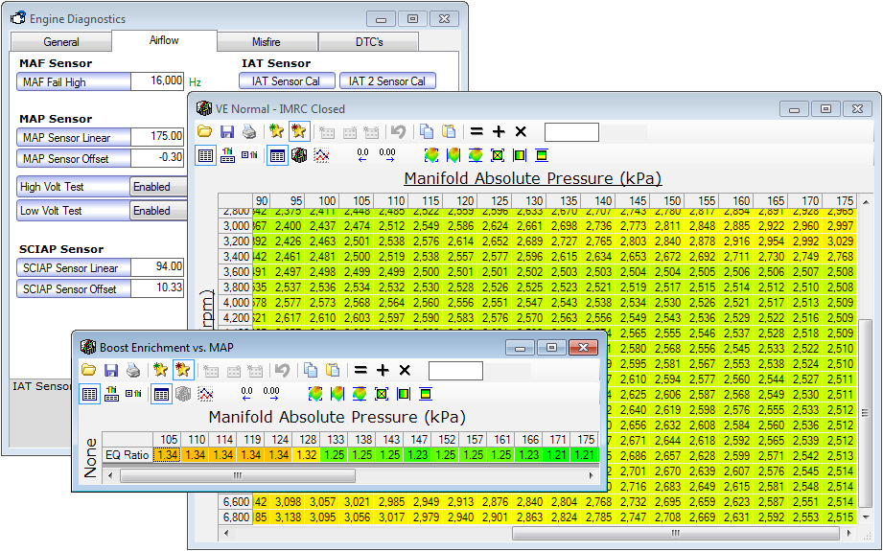
Task: Click multiply operator in VE Normal toolbar
Action: (521, 131)
